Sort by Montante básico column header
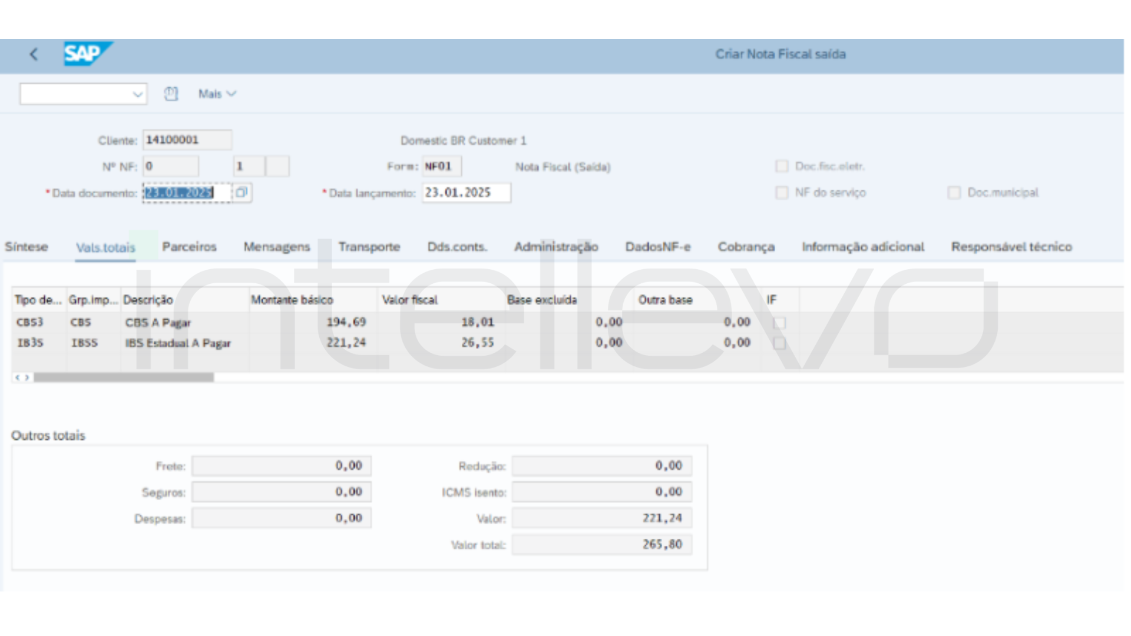This screenshot has width=1131, height=636. coord(292,300)
